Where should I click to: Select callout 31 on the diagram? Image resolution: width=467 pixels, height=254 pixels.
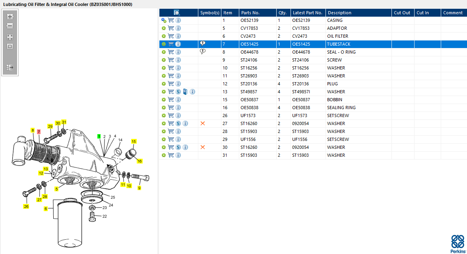[64, 122]
